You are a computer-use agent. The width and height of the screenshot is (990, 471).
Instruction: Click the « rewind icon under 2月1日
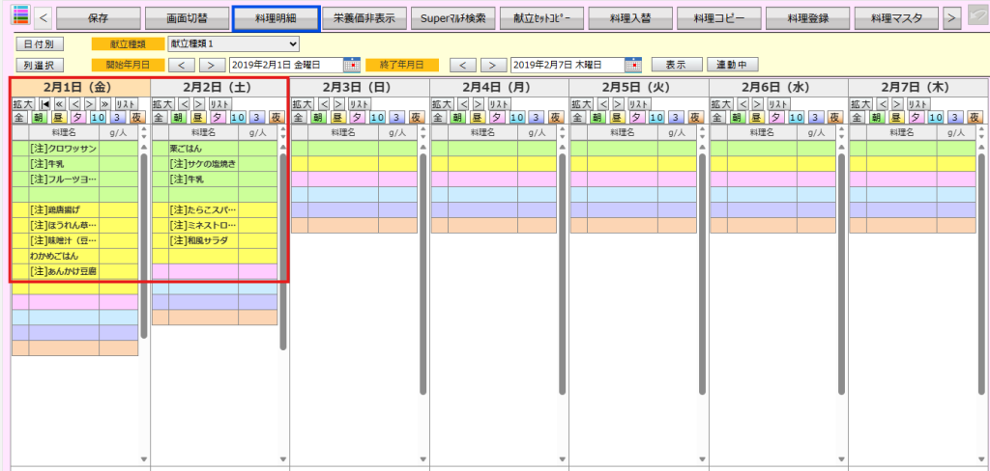pos(60,103)
